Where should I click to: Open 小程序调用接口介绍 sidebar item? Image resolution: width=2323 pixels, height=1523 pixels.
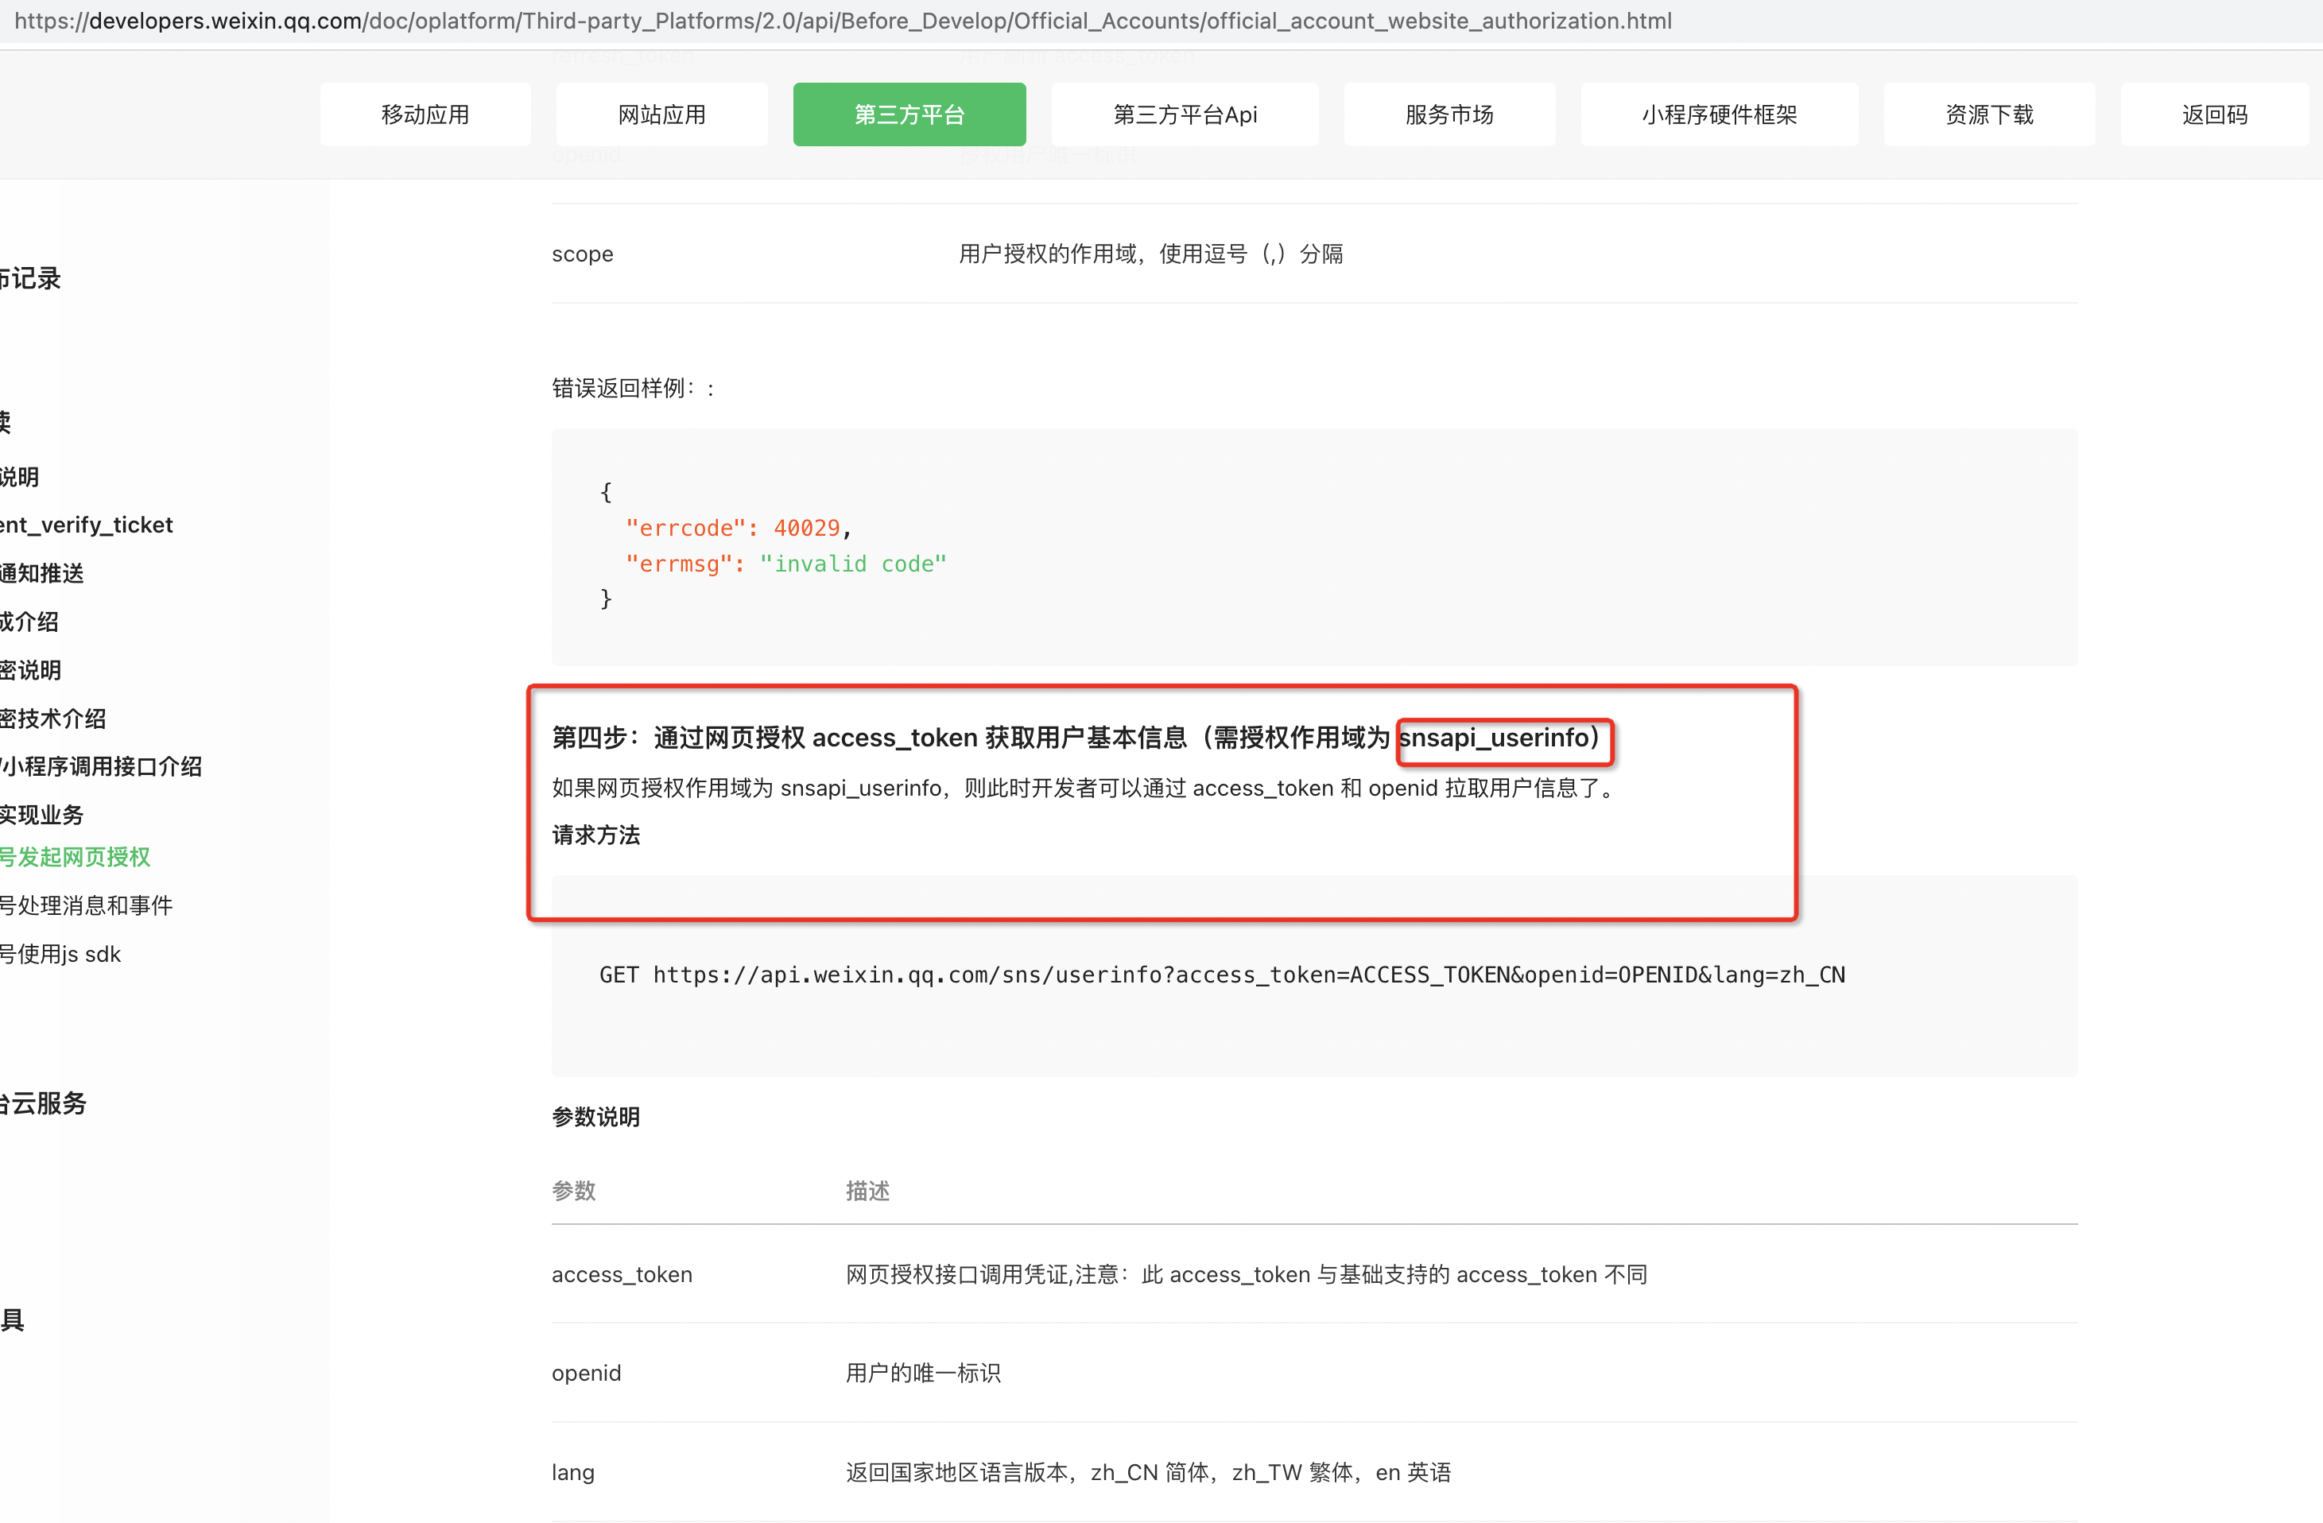(100, 766)
